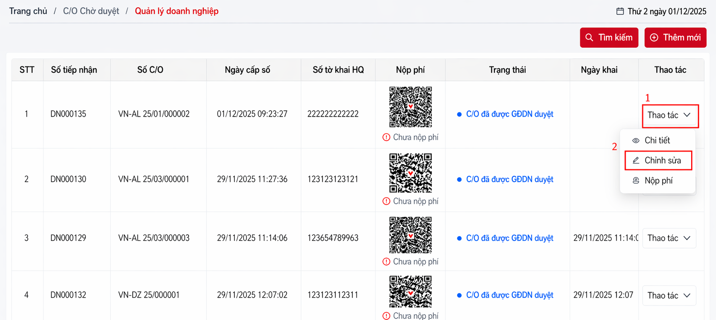Choose Chỉnh sửa in the action menu
This screenshot has height=320, width=716.
658,161
